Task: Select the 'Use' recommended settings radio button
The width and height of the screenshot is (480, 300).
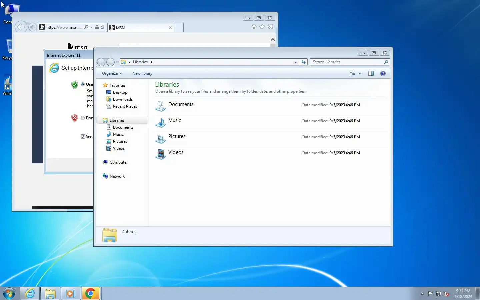Action: pyautogui.click(x=83, y=84)
